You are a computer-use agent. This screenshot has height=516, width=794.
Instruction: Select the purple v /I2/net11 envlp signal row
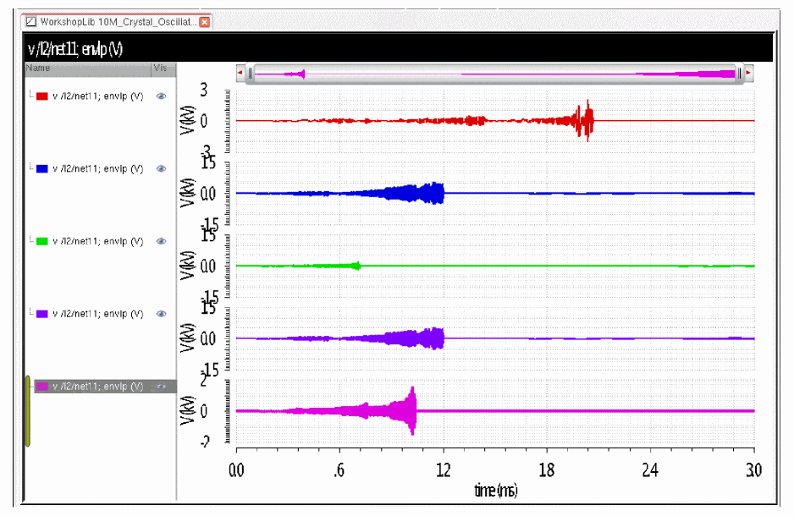(100, 314)
